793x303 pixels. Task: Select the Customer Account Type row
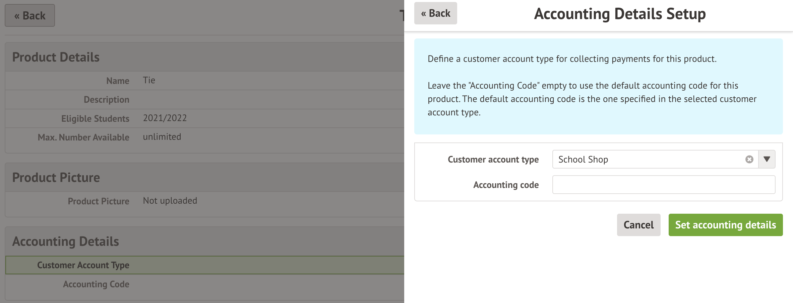[204, 265]
